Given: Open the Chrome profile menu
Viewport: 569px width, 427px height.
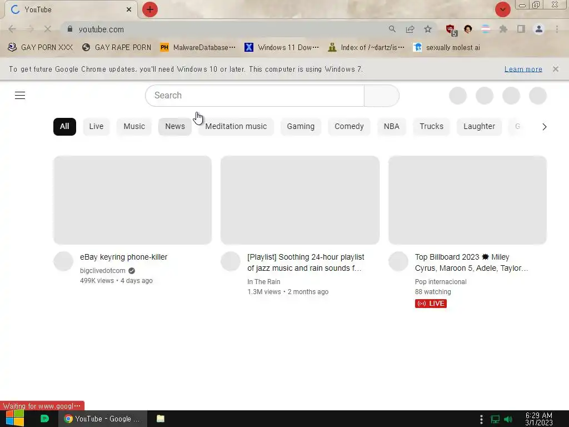Looking at the screenshot, I should coord(539,29).
